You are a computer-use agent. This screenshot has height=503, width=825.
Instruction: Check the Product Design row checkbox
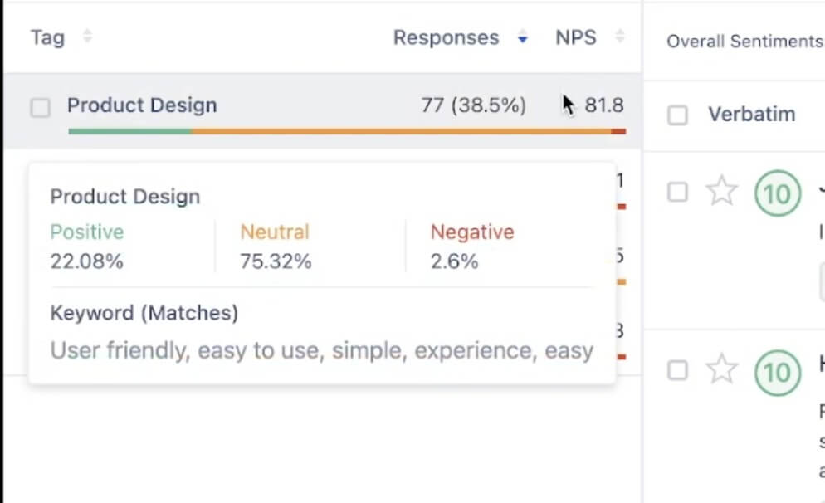[x=39, y=107]
